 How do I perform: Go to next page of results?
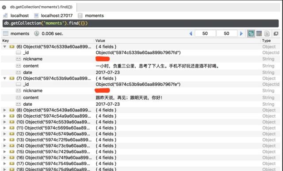pyautogui.click(x=241, y=33)
